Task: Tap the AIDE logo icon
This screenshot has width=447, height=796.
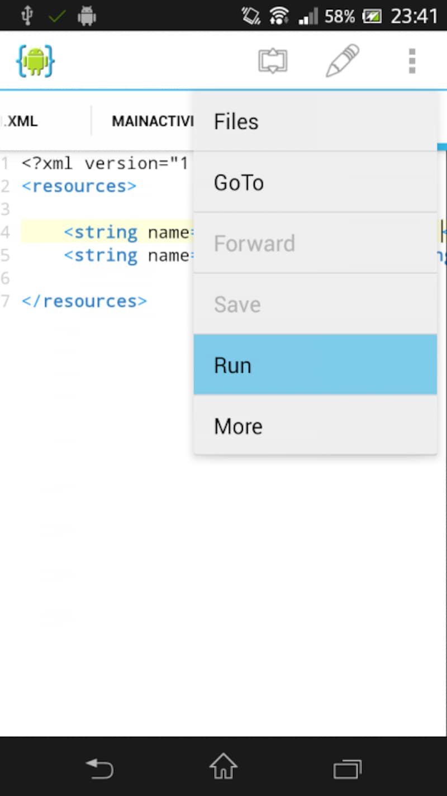Action: pyautogui.click(x=35, y=60)
